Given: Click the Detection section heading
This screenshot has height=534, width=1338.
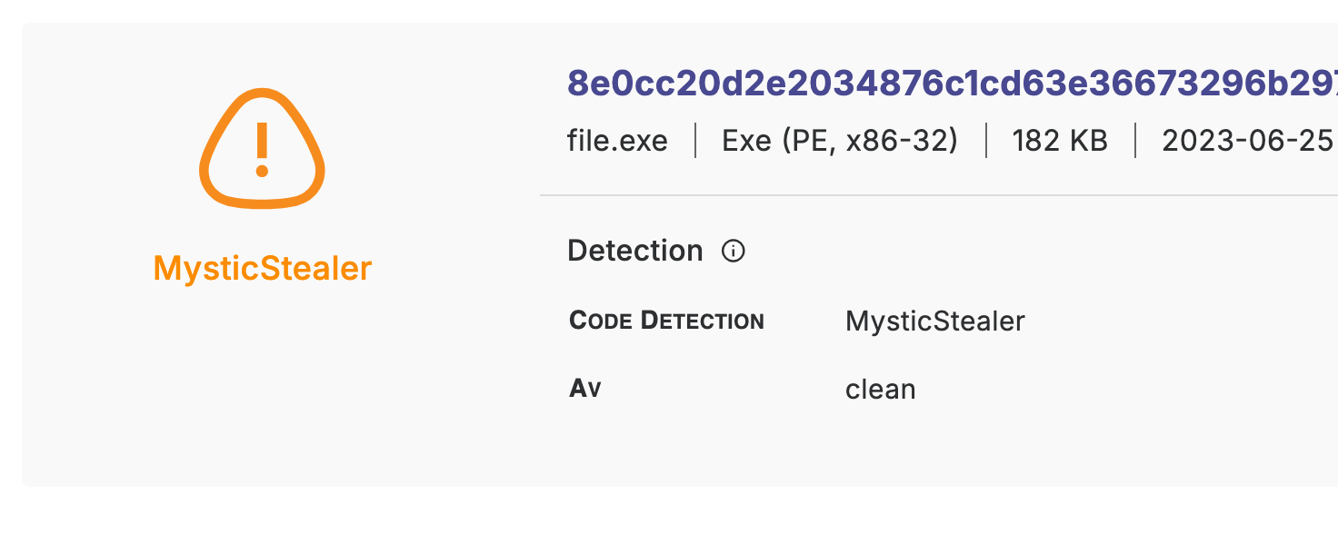Looking at the screenshot, I should 635,251.
